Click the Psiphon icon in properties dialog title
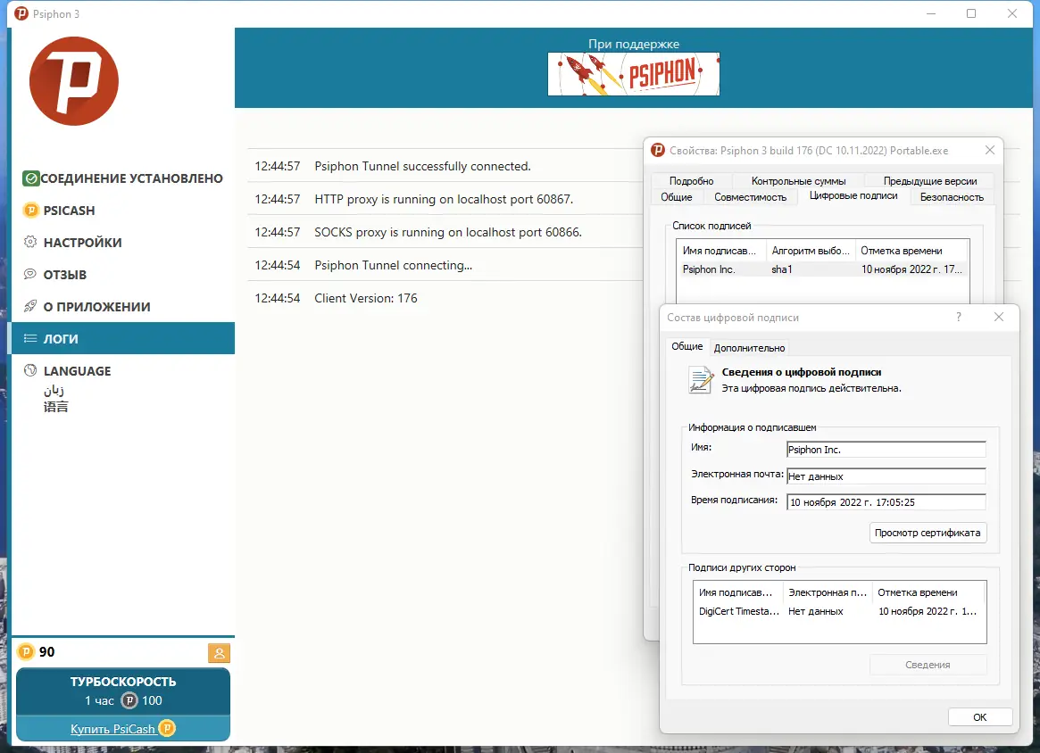1040x753 pixels. click(x=657, y=151)
